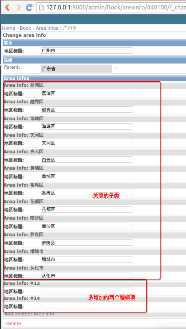Open the Parent 广东省 dropdown

[76, 69]
